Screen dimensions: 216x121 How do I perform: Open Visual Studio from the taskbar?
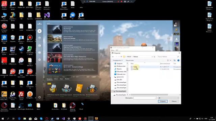[x=63, y=119]
